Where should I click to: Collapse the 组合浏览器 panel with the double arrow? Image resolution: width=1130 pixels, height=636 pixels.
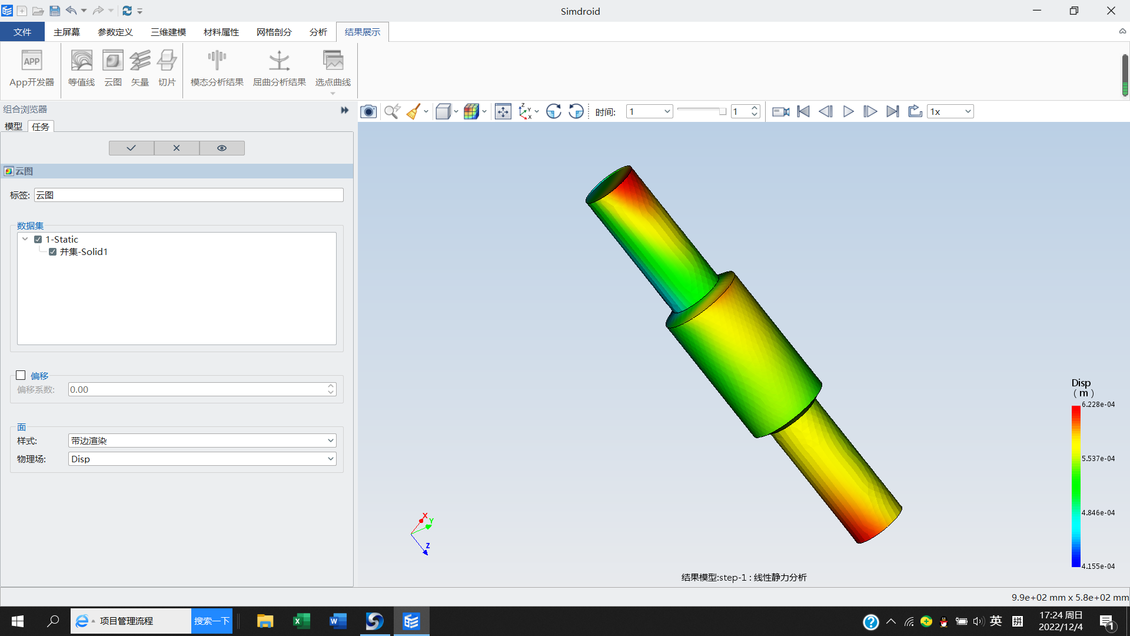tap(345, 110)
